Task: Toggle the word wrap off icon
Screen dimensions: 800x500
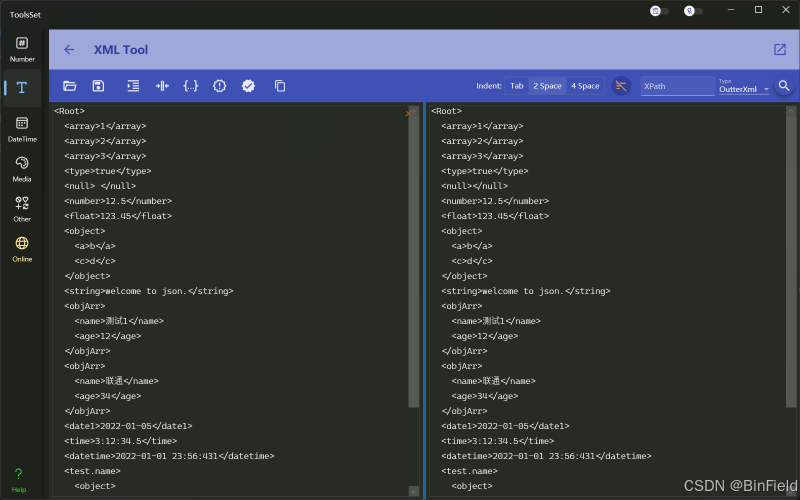Action: 621,86
